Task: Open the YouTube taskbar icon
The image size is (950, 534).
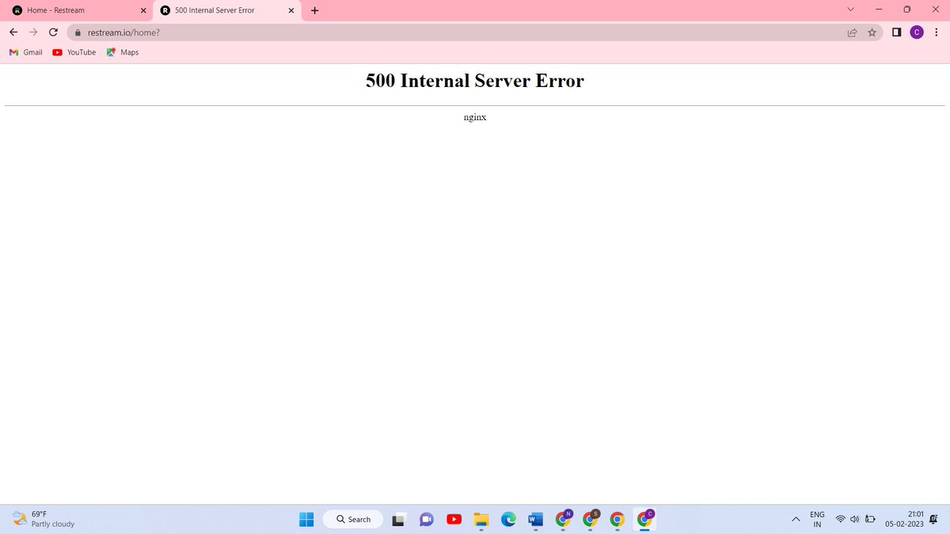Action: (454, 519)
